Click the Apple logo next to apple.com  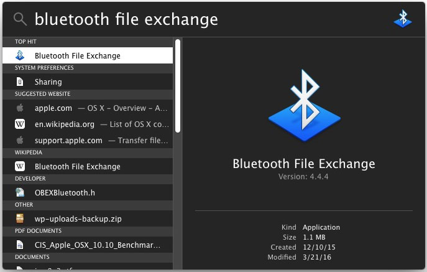click(20, 108)
